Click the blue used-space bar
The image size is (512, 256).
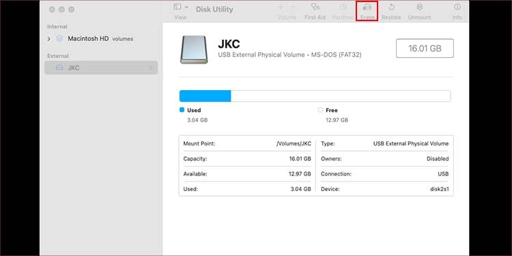pyautogui.click(x=205, y=96)
